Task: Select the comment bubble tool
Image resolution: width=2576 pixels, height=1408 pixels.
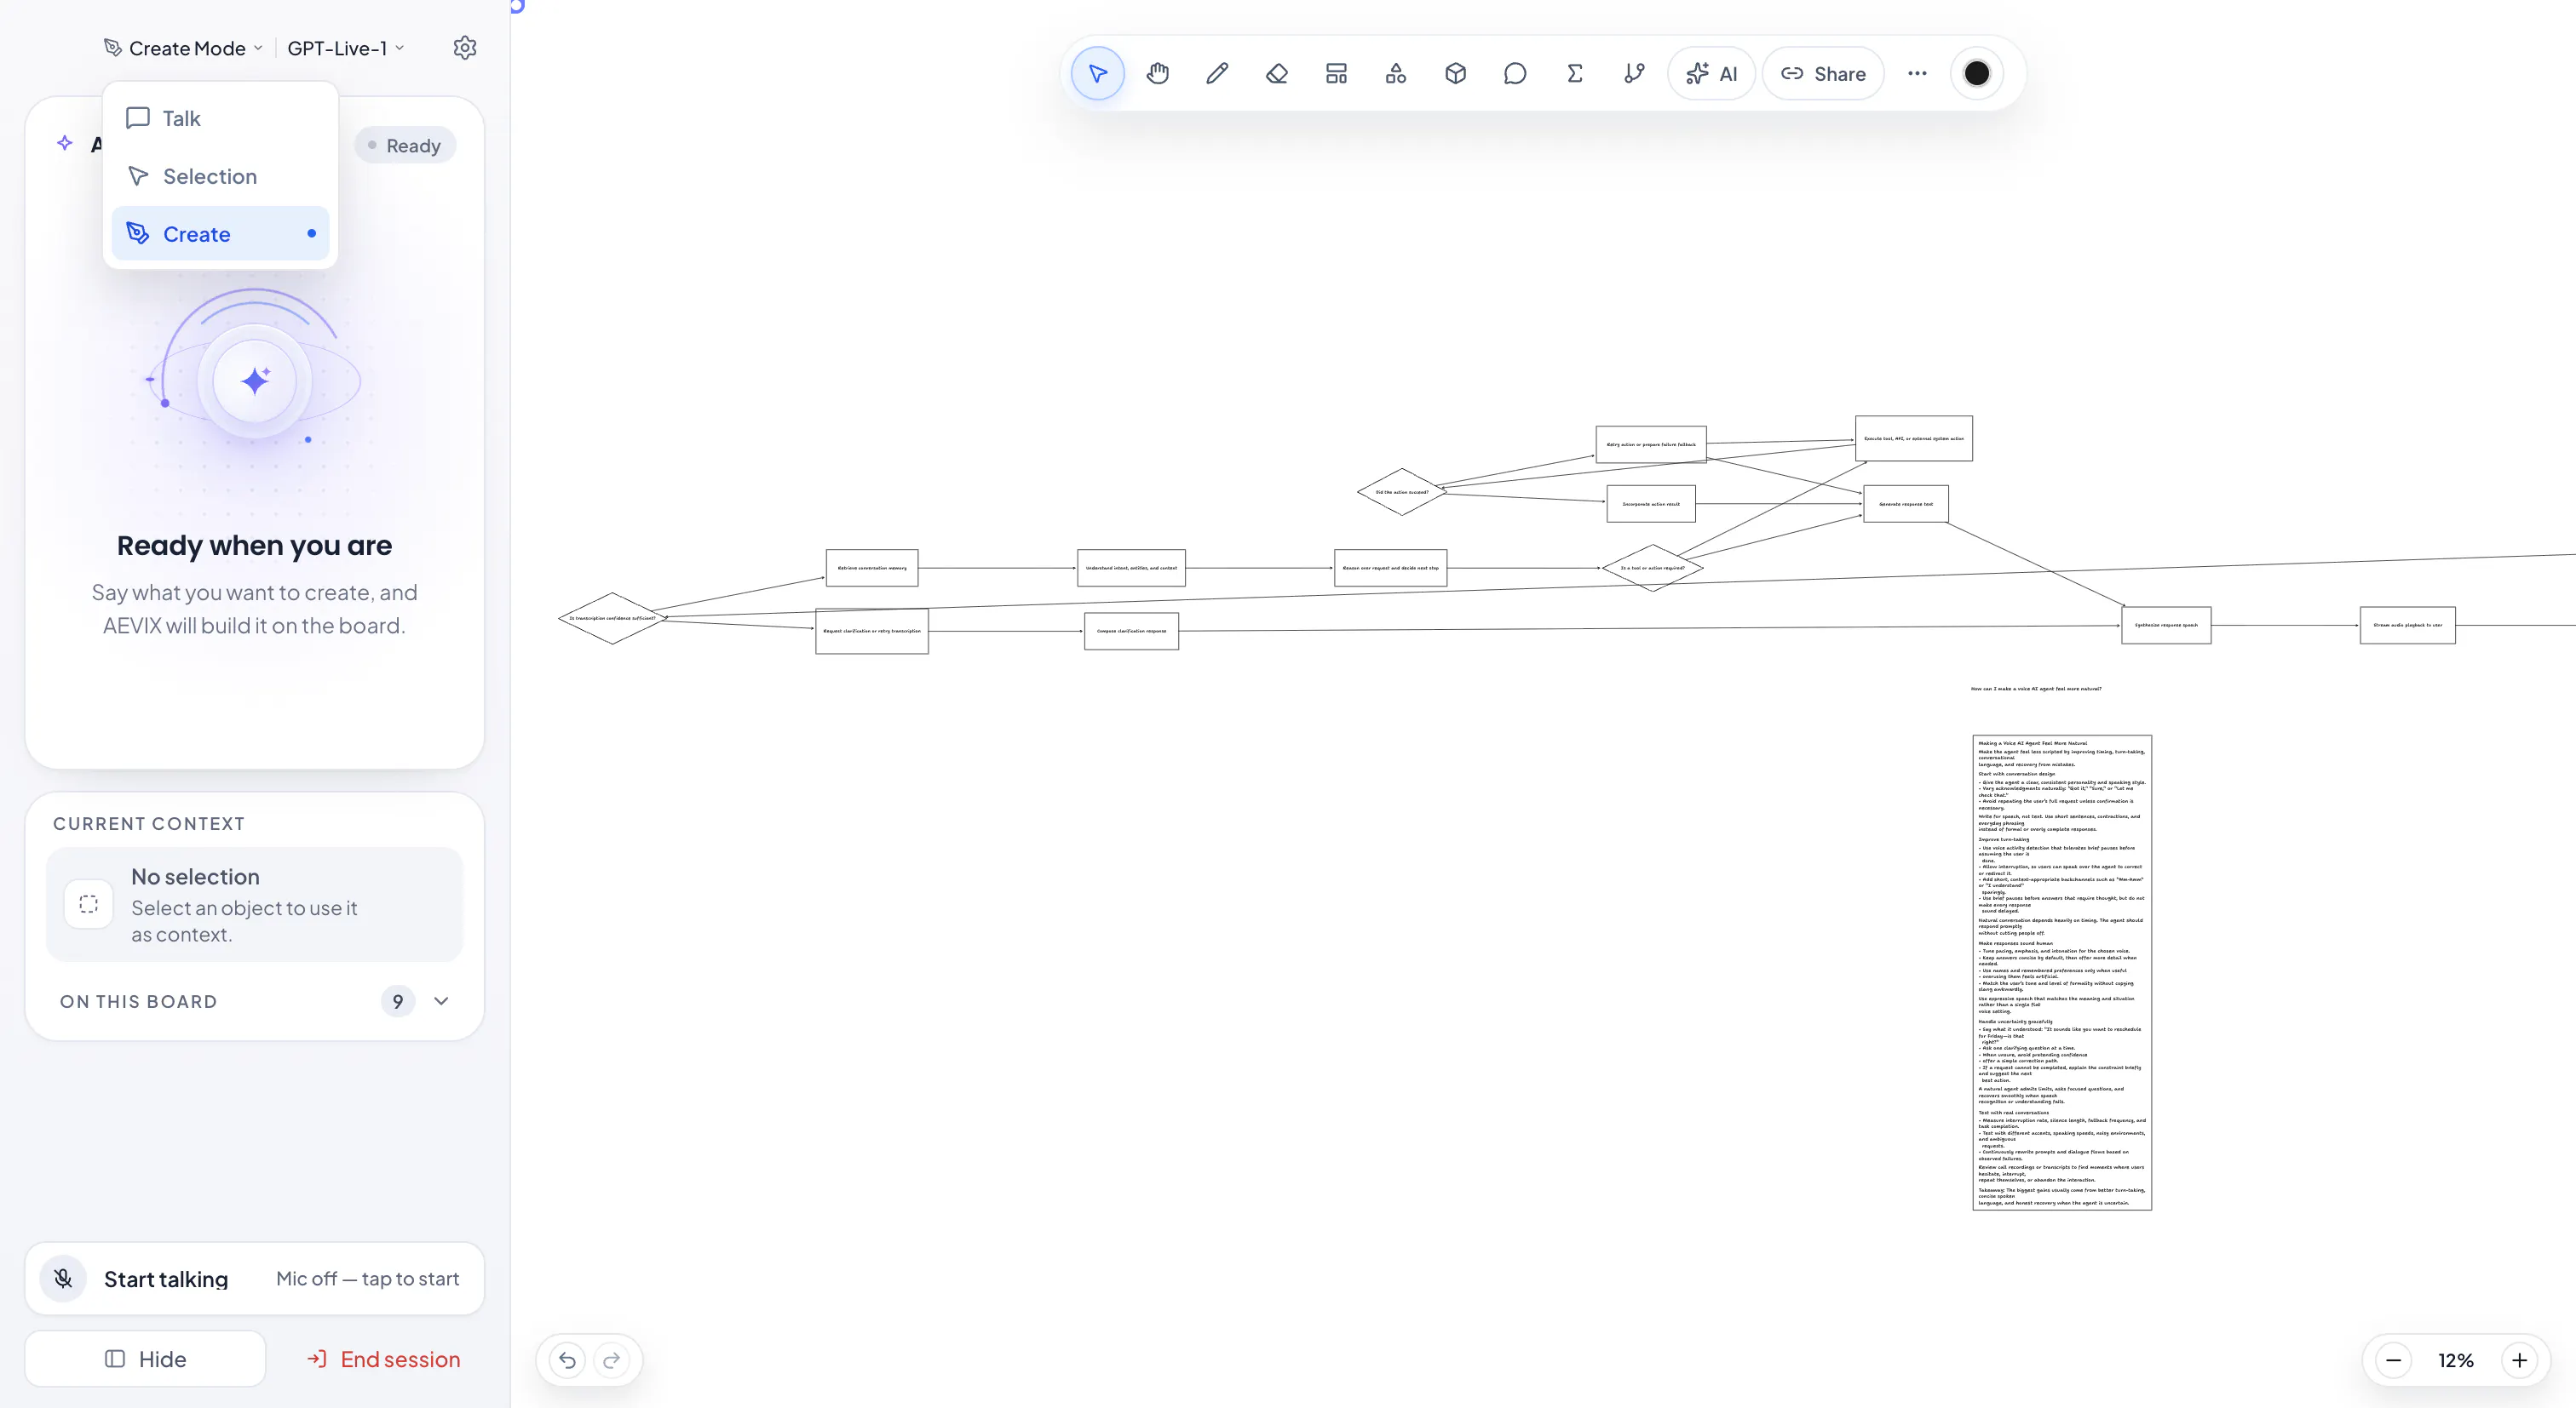Action: (x=1515, y=73)
